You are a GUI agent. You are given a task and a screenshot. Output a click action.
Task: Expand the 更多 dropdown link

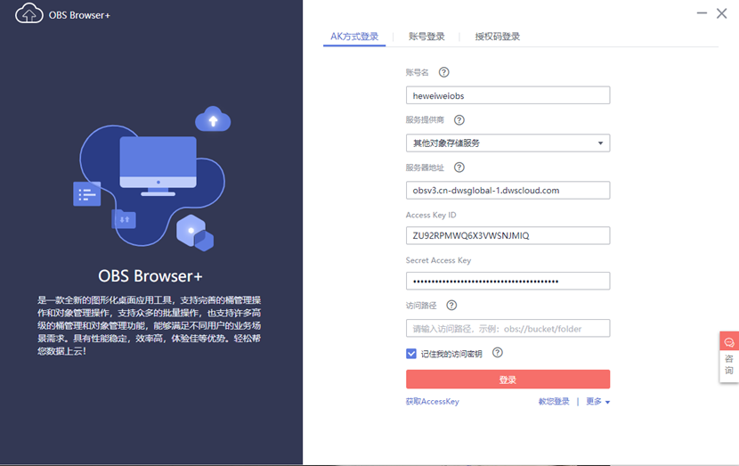pyautogui.click(x=597, y=401)
